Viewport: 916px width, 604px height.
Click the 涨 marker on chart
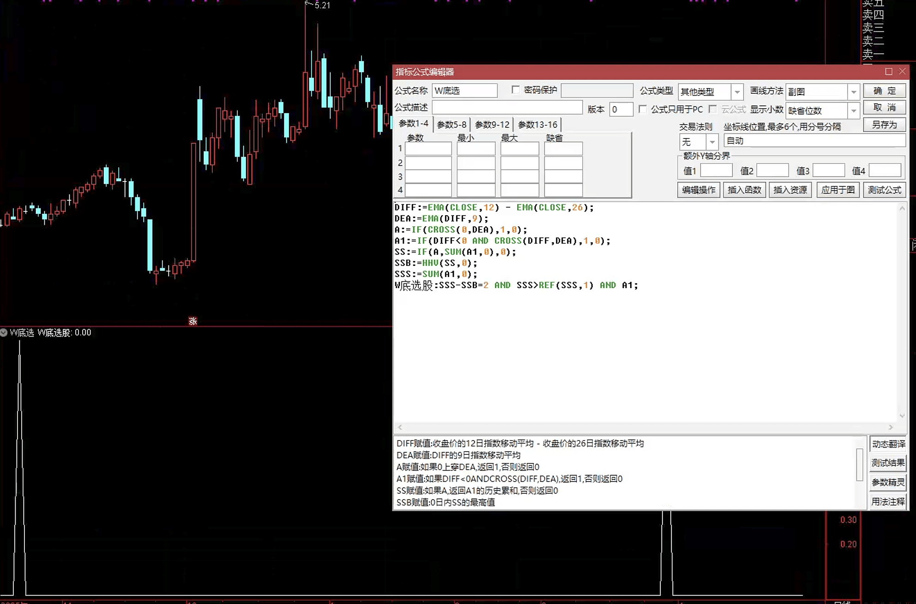click(193, 321)
